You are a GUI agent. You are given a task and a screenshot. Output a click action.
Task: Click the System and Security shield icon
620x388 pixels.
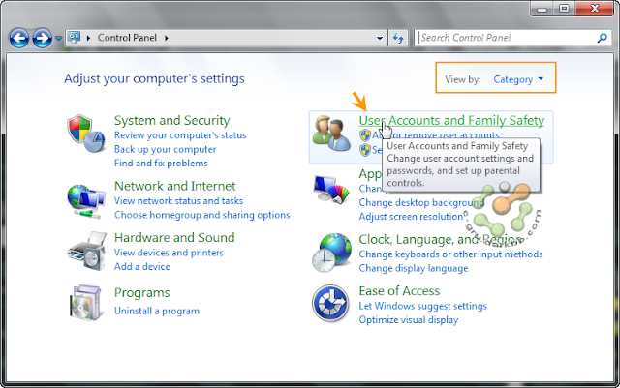(86, 134)
